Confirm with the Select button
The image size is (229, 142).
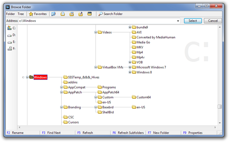pyautogui.click(x=193, y=21)
